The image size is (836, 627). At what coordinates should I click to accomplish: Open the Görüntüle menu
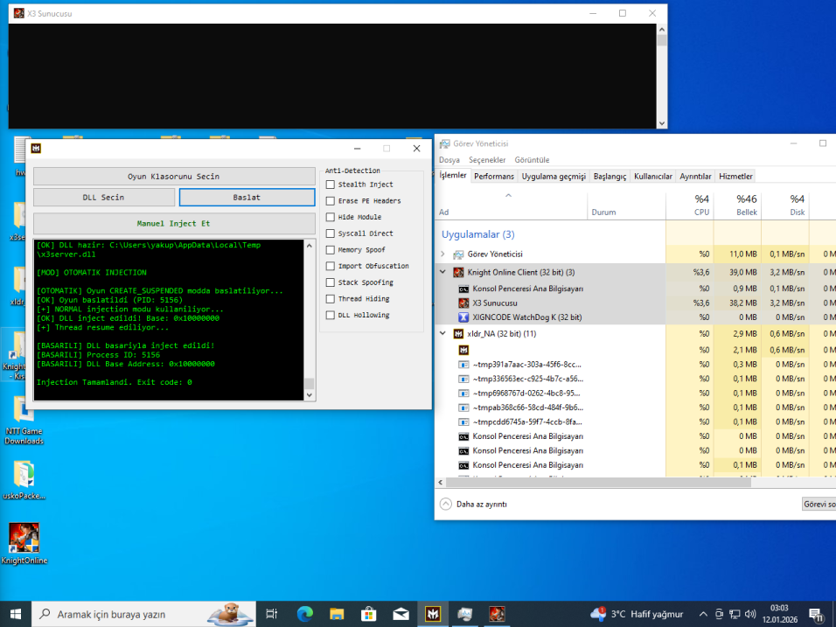(x=532, y=160)
